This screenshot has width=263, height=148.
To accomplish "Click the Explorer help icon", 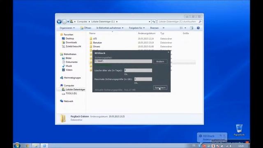I will (198, 28).
